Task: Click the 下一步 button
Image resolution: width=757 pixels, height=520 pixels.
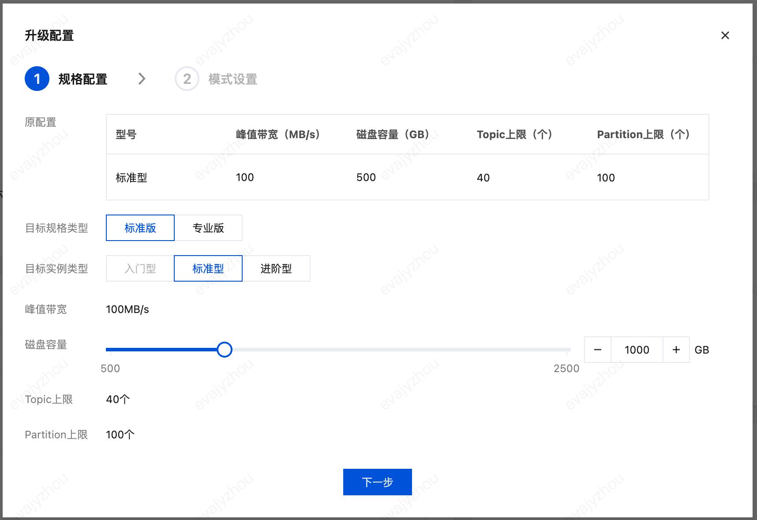Action: tap(377, 482)
